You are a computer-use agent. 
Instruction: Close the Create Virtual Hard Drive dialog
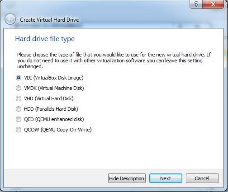click(213, 4)
